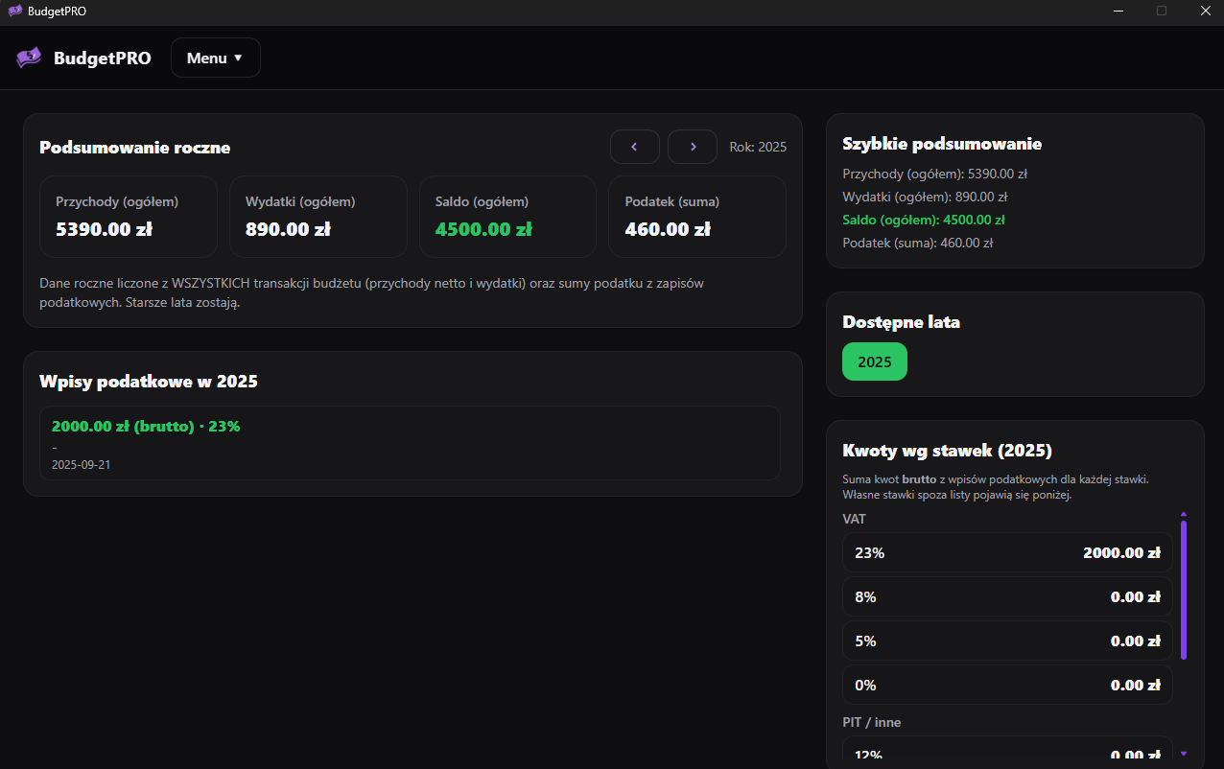This screenshot has height=769, width=1224.
Task: Click the 5% VAT rate row
Action: click(1006, 641)
